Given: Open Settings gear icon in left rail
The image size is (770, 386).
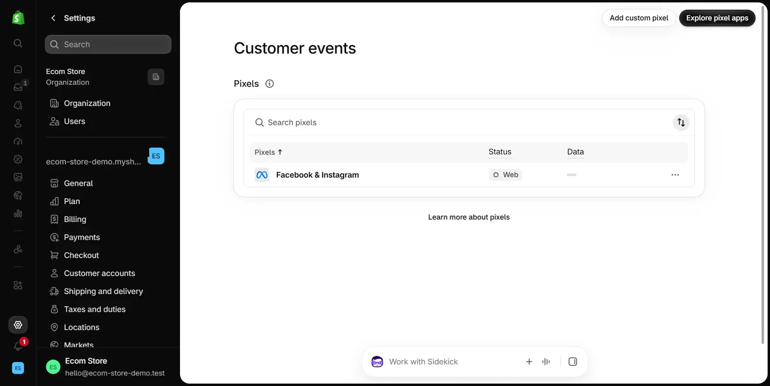Looking at the screenshot, I should [18, 325].
